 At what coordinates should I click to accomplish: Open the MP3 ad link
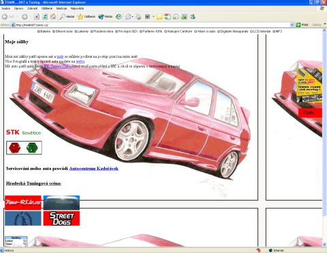pos(277,31)
